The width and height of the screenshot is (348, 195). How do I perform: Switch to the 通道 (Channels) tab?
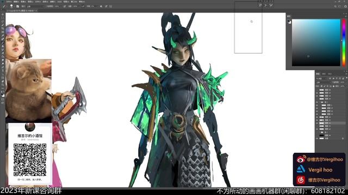pos(324,74)
